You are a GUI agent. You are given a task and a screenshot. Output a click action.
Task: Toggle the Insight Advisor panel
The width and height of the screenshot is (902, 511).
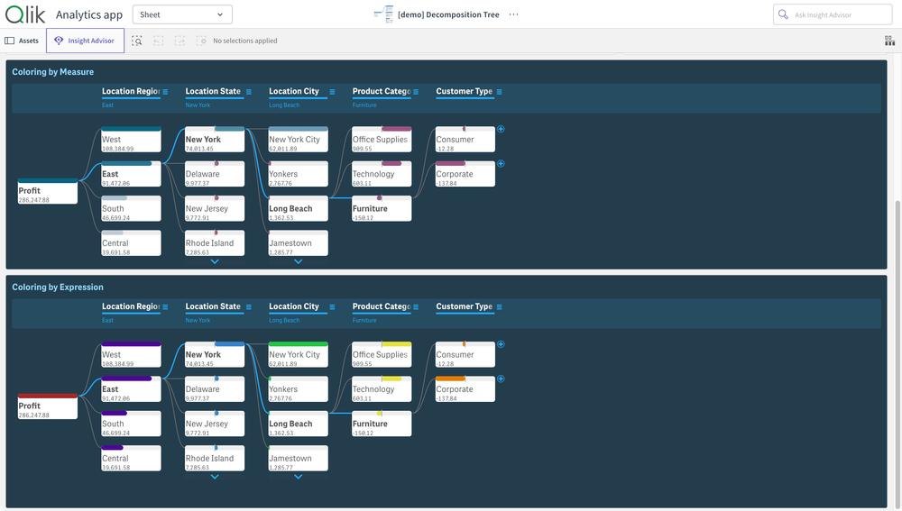pos(85,41)
